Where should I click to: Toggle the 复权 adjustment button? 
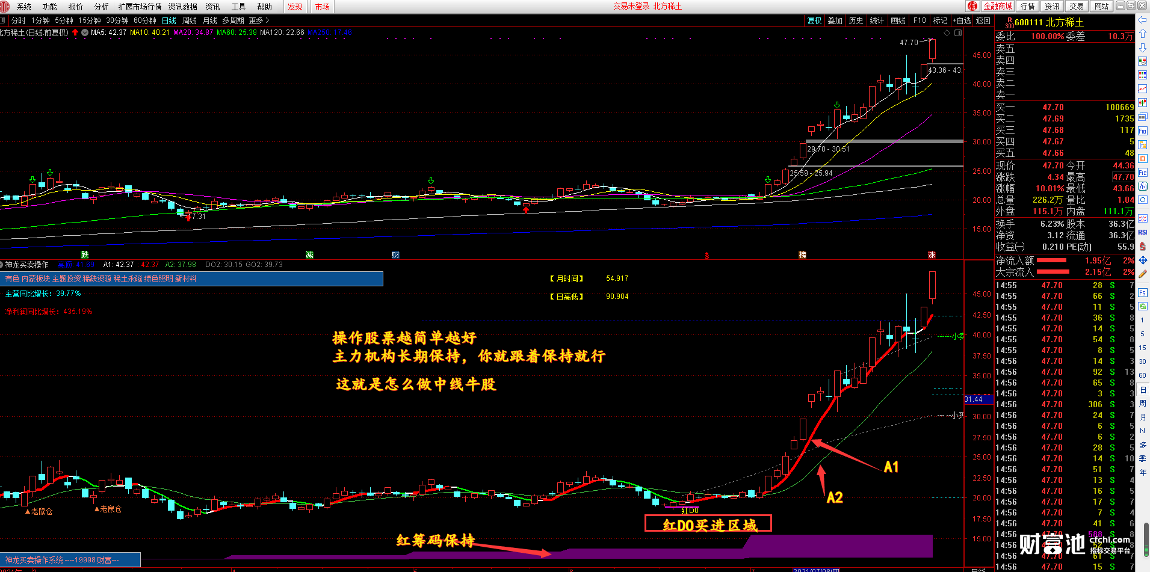coord(814,20)
